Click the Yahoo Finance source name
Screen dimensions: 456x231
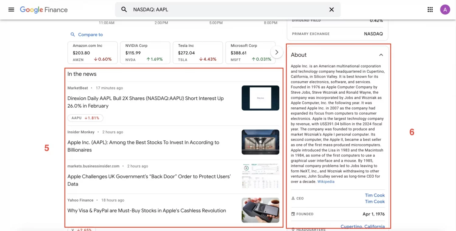click(80, 200)
